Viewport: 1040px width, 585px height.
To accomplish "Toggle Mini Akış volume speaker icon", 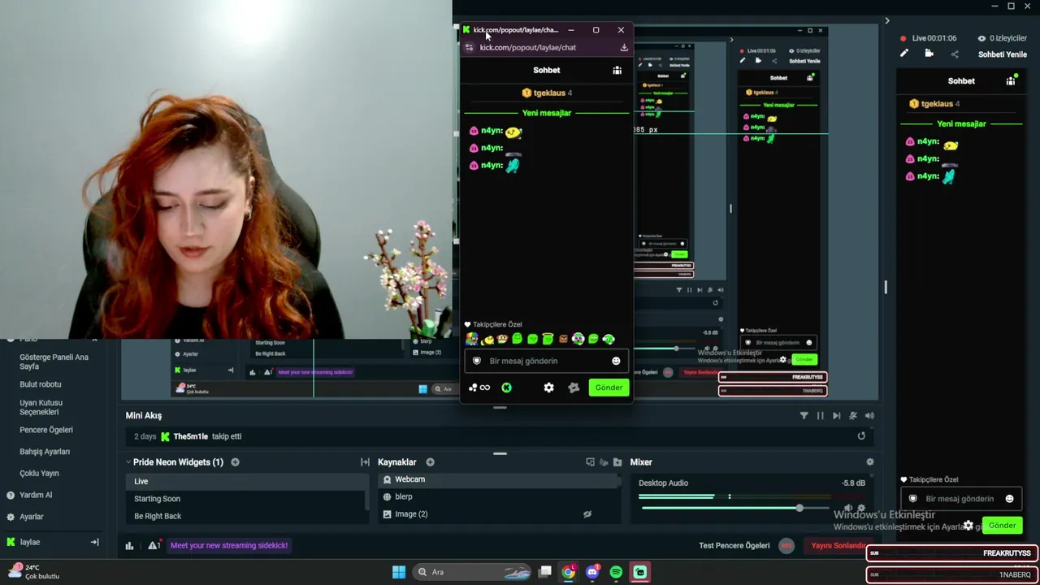I will point(869,415).
